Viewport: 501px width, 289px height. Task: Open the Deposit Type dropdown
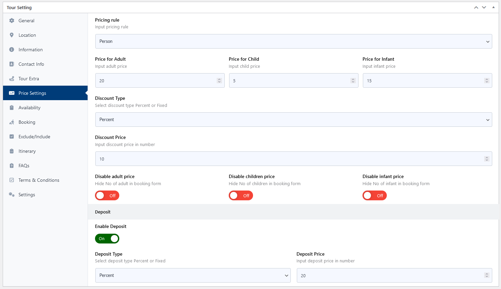pyautogui.click(x=192, y=275)
